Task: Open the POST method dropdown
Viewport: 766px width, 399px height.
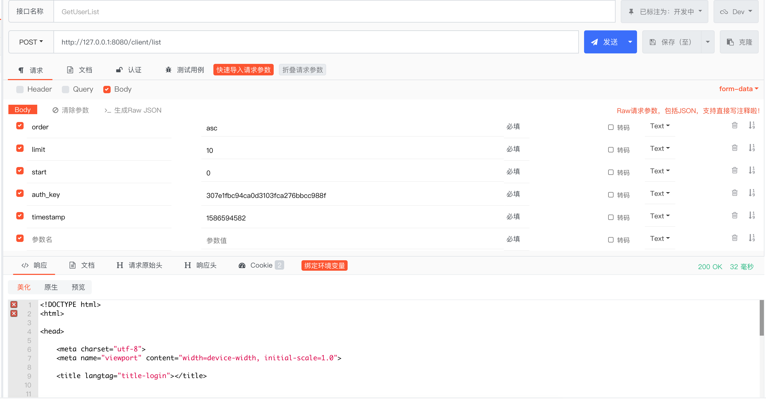Action: (30, 42)
